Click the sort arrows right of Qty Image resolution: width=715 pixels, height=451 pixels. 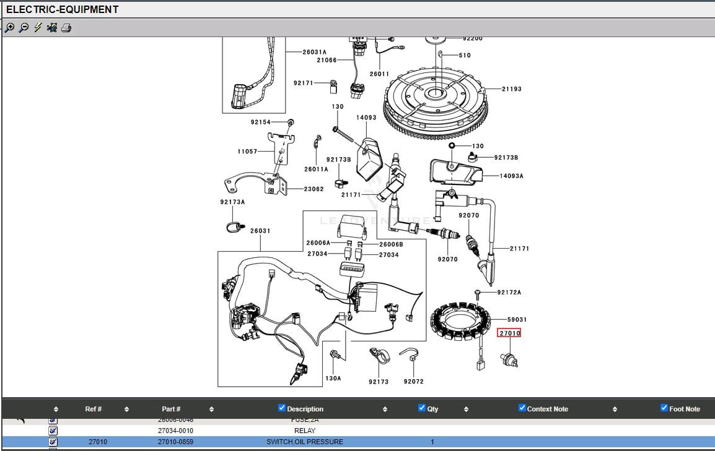(466, 409)
